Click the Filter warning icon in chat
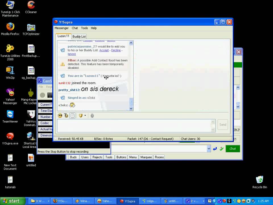Image resolution: width=273 pixels, height=205 pixels. click(x=63, y=64)
